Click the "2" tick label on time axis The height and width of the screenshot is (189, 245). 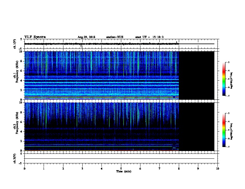63,169
